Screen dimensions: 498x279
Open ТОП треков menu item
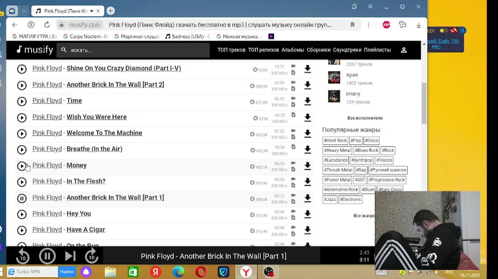click(231, 50)
